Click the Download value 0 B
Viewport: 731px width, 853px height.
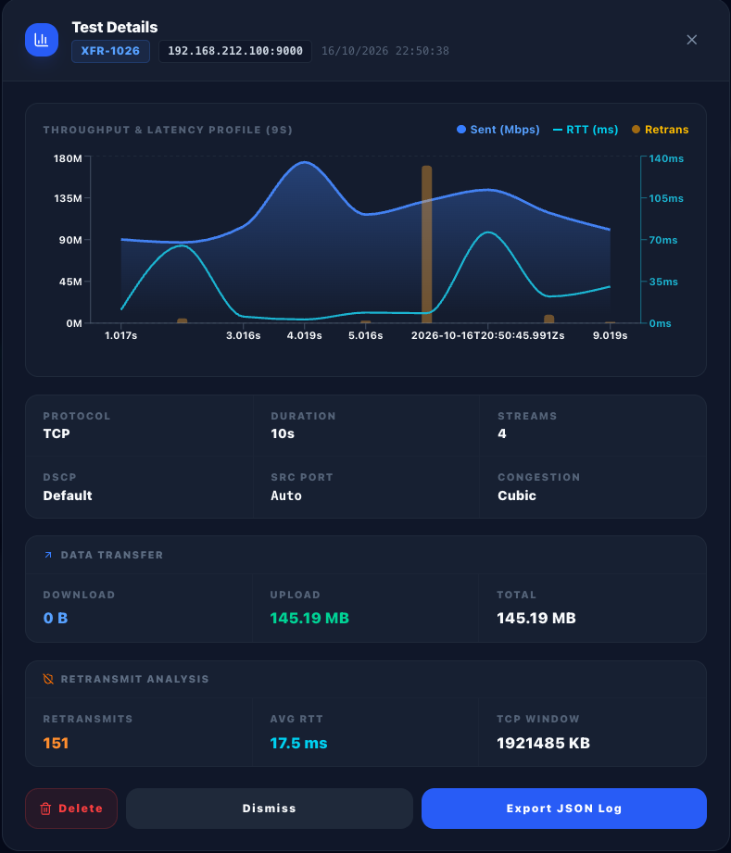(56, 618)
